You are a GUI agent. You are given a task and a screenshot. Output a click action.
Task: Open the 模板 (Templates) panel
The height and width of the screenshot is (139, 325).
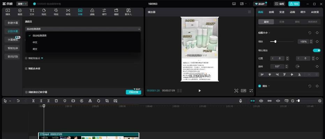(x=116, y=12)
